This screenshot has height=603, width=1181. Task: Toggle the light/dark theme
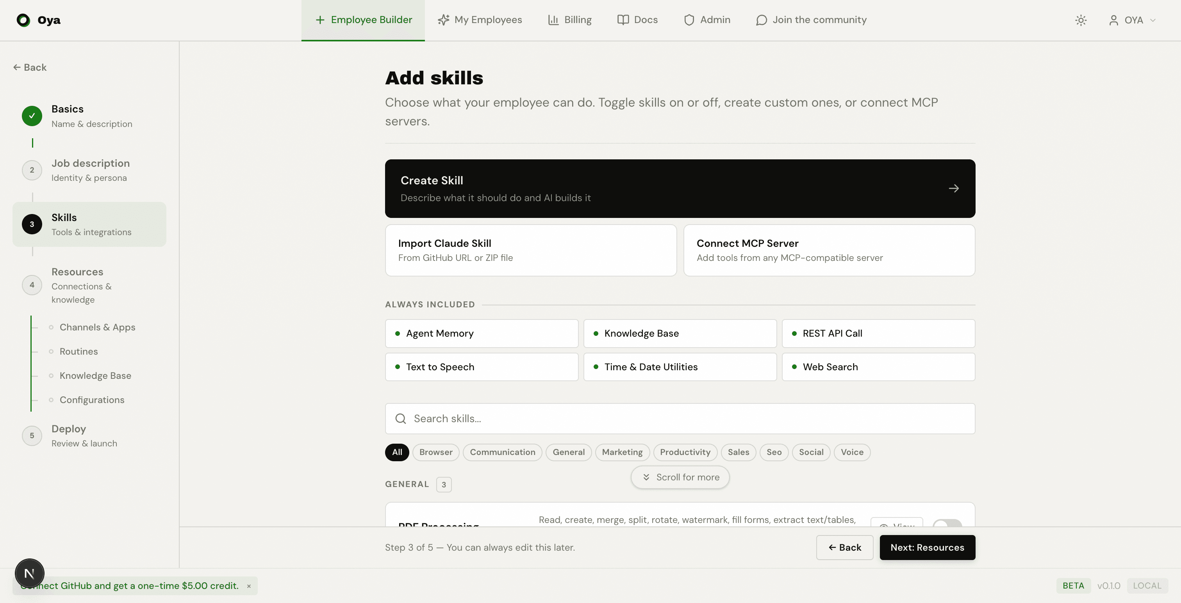click(x=1081, y=20)
